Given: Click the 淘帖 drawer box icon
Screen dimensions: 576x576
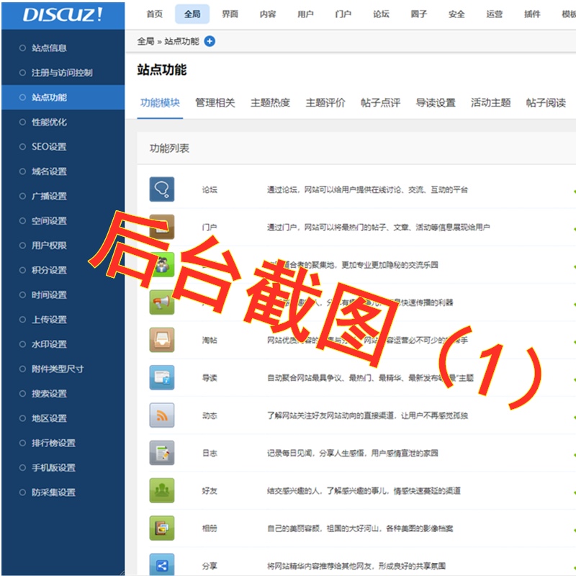Looking at the screenshot, I should tap(162, 340).
